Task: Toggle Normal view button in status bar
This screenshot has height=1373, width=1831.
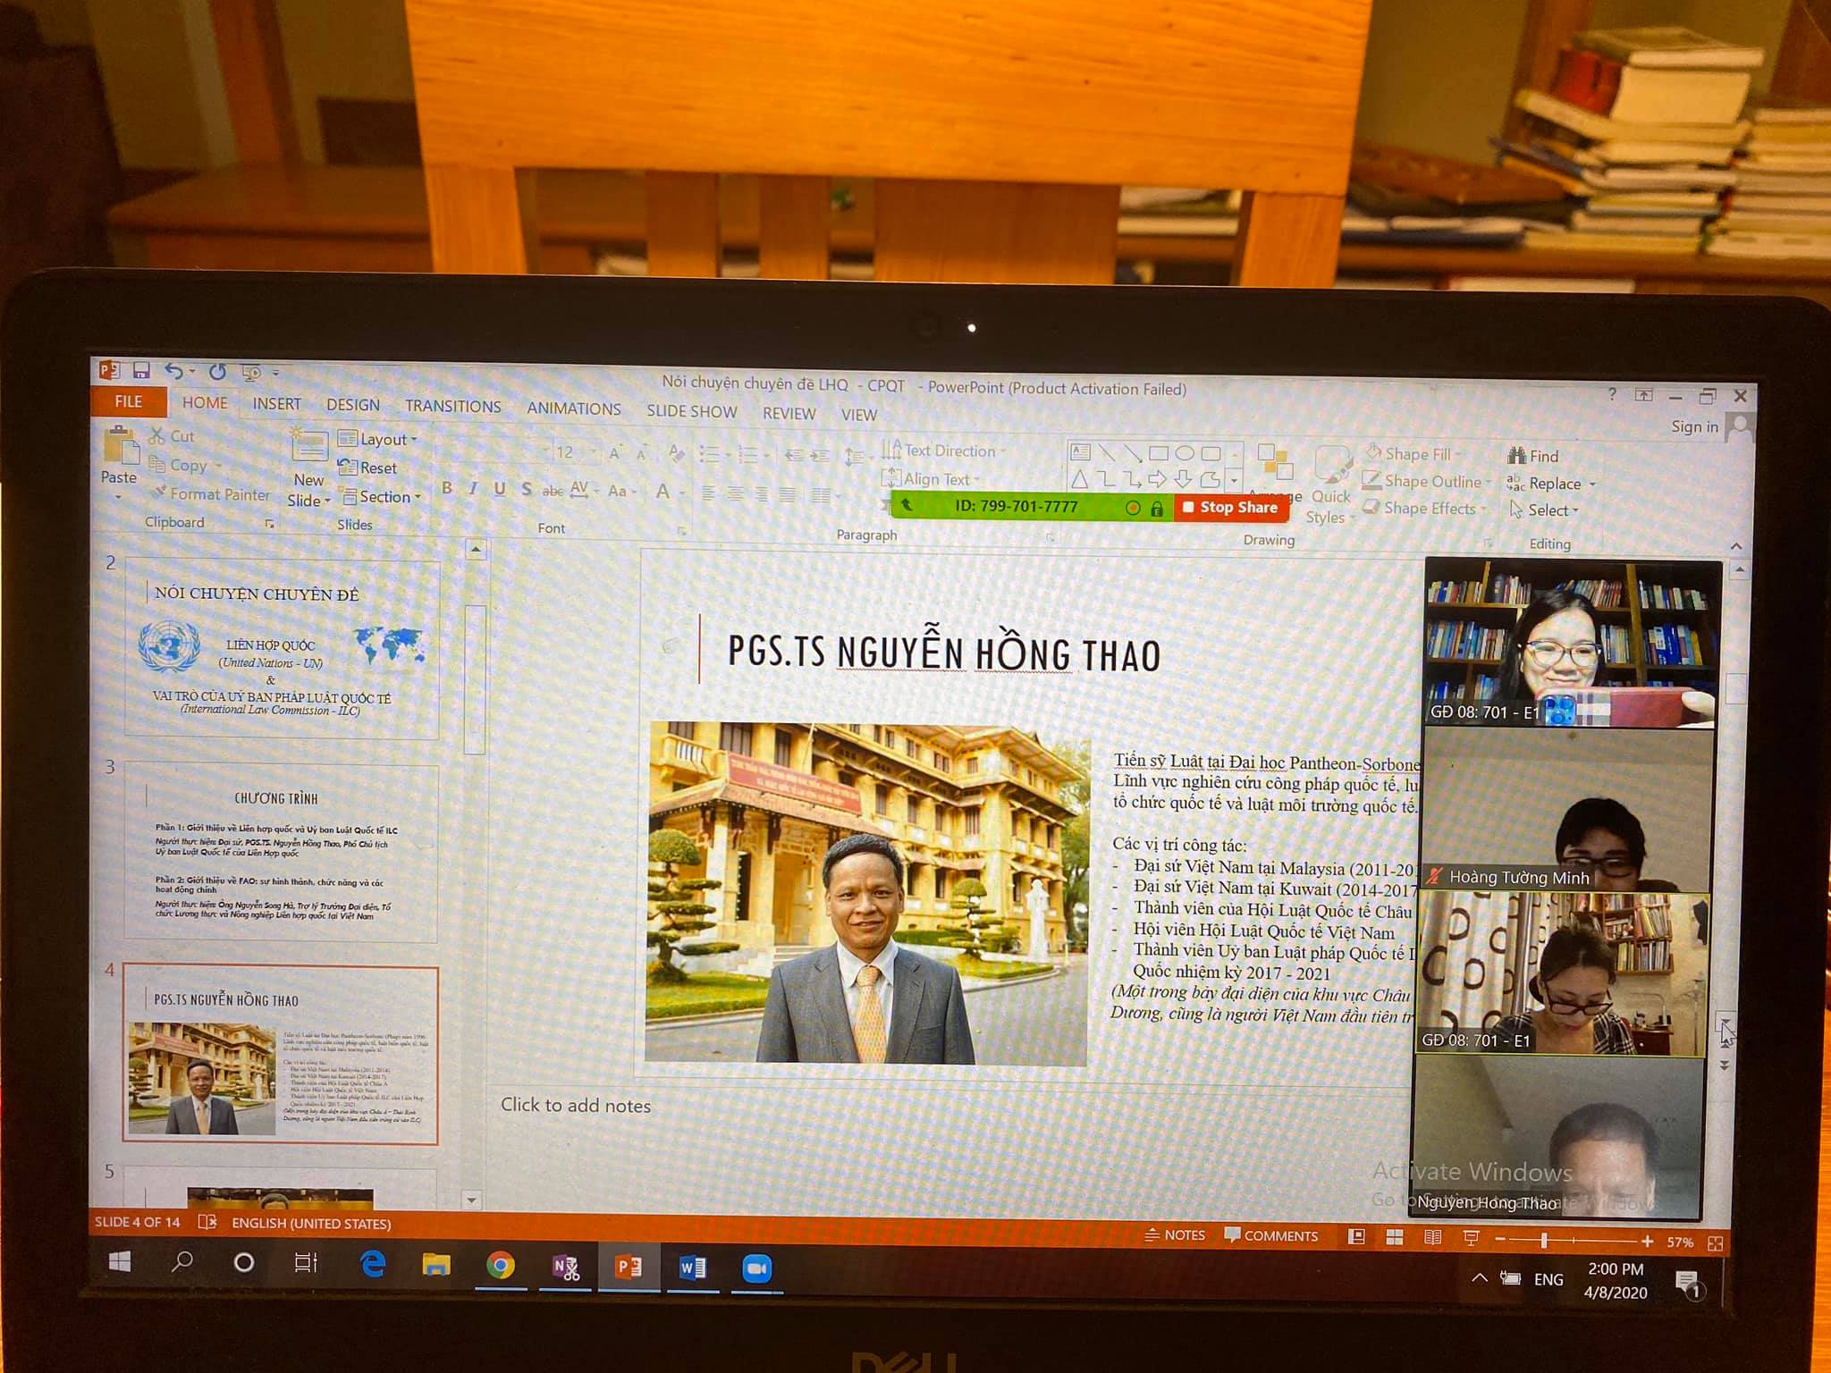Action: pos(1356,1236)
